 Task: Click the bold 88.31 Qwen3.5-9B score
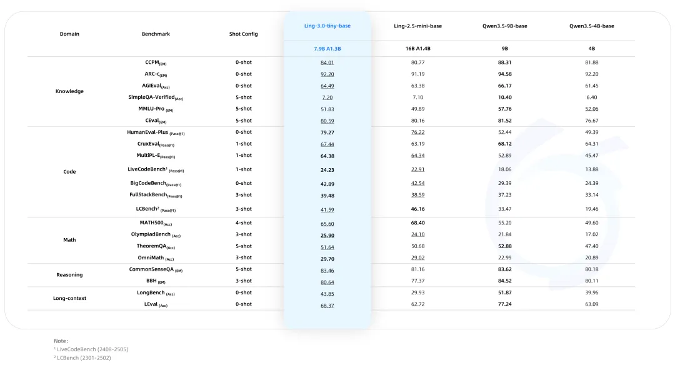[x=504, y=62]
